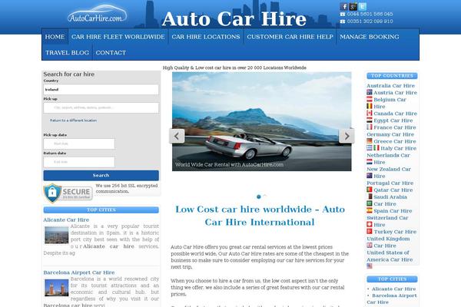Open the Twitter social icon

tap(363, 6)
